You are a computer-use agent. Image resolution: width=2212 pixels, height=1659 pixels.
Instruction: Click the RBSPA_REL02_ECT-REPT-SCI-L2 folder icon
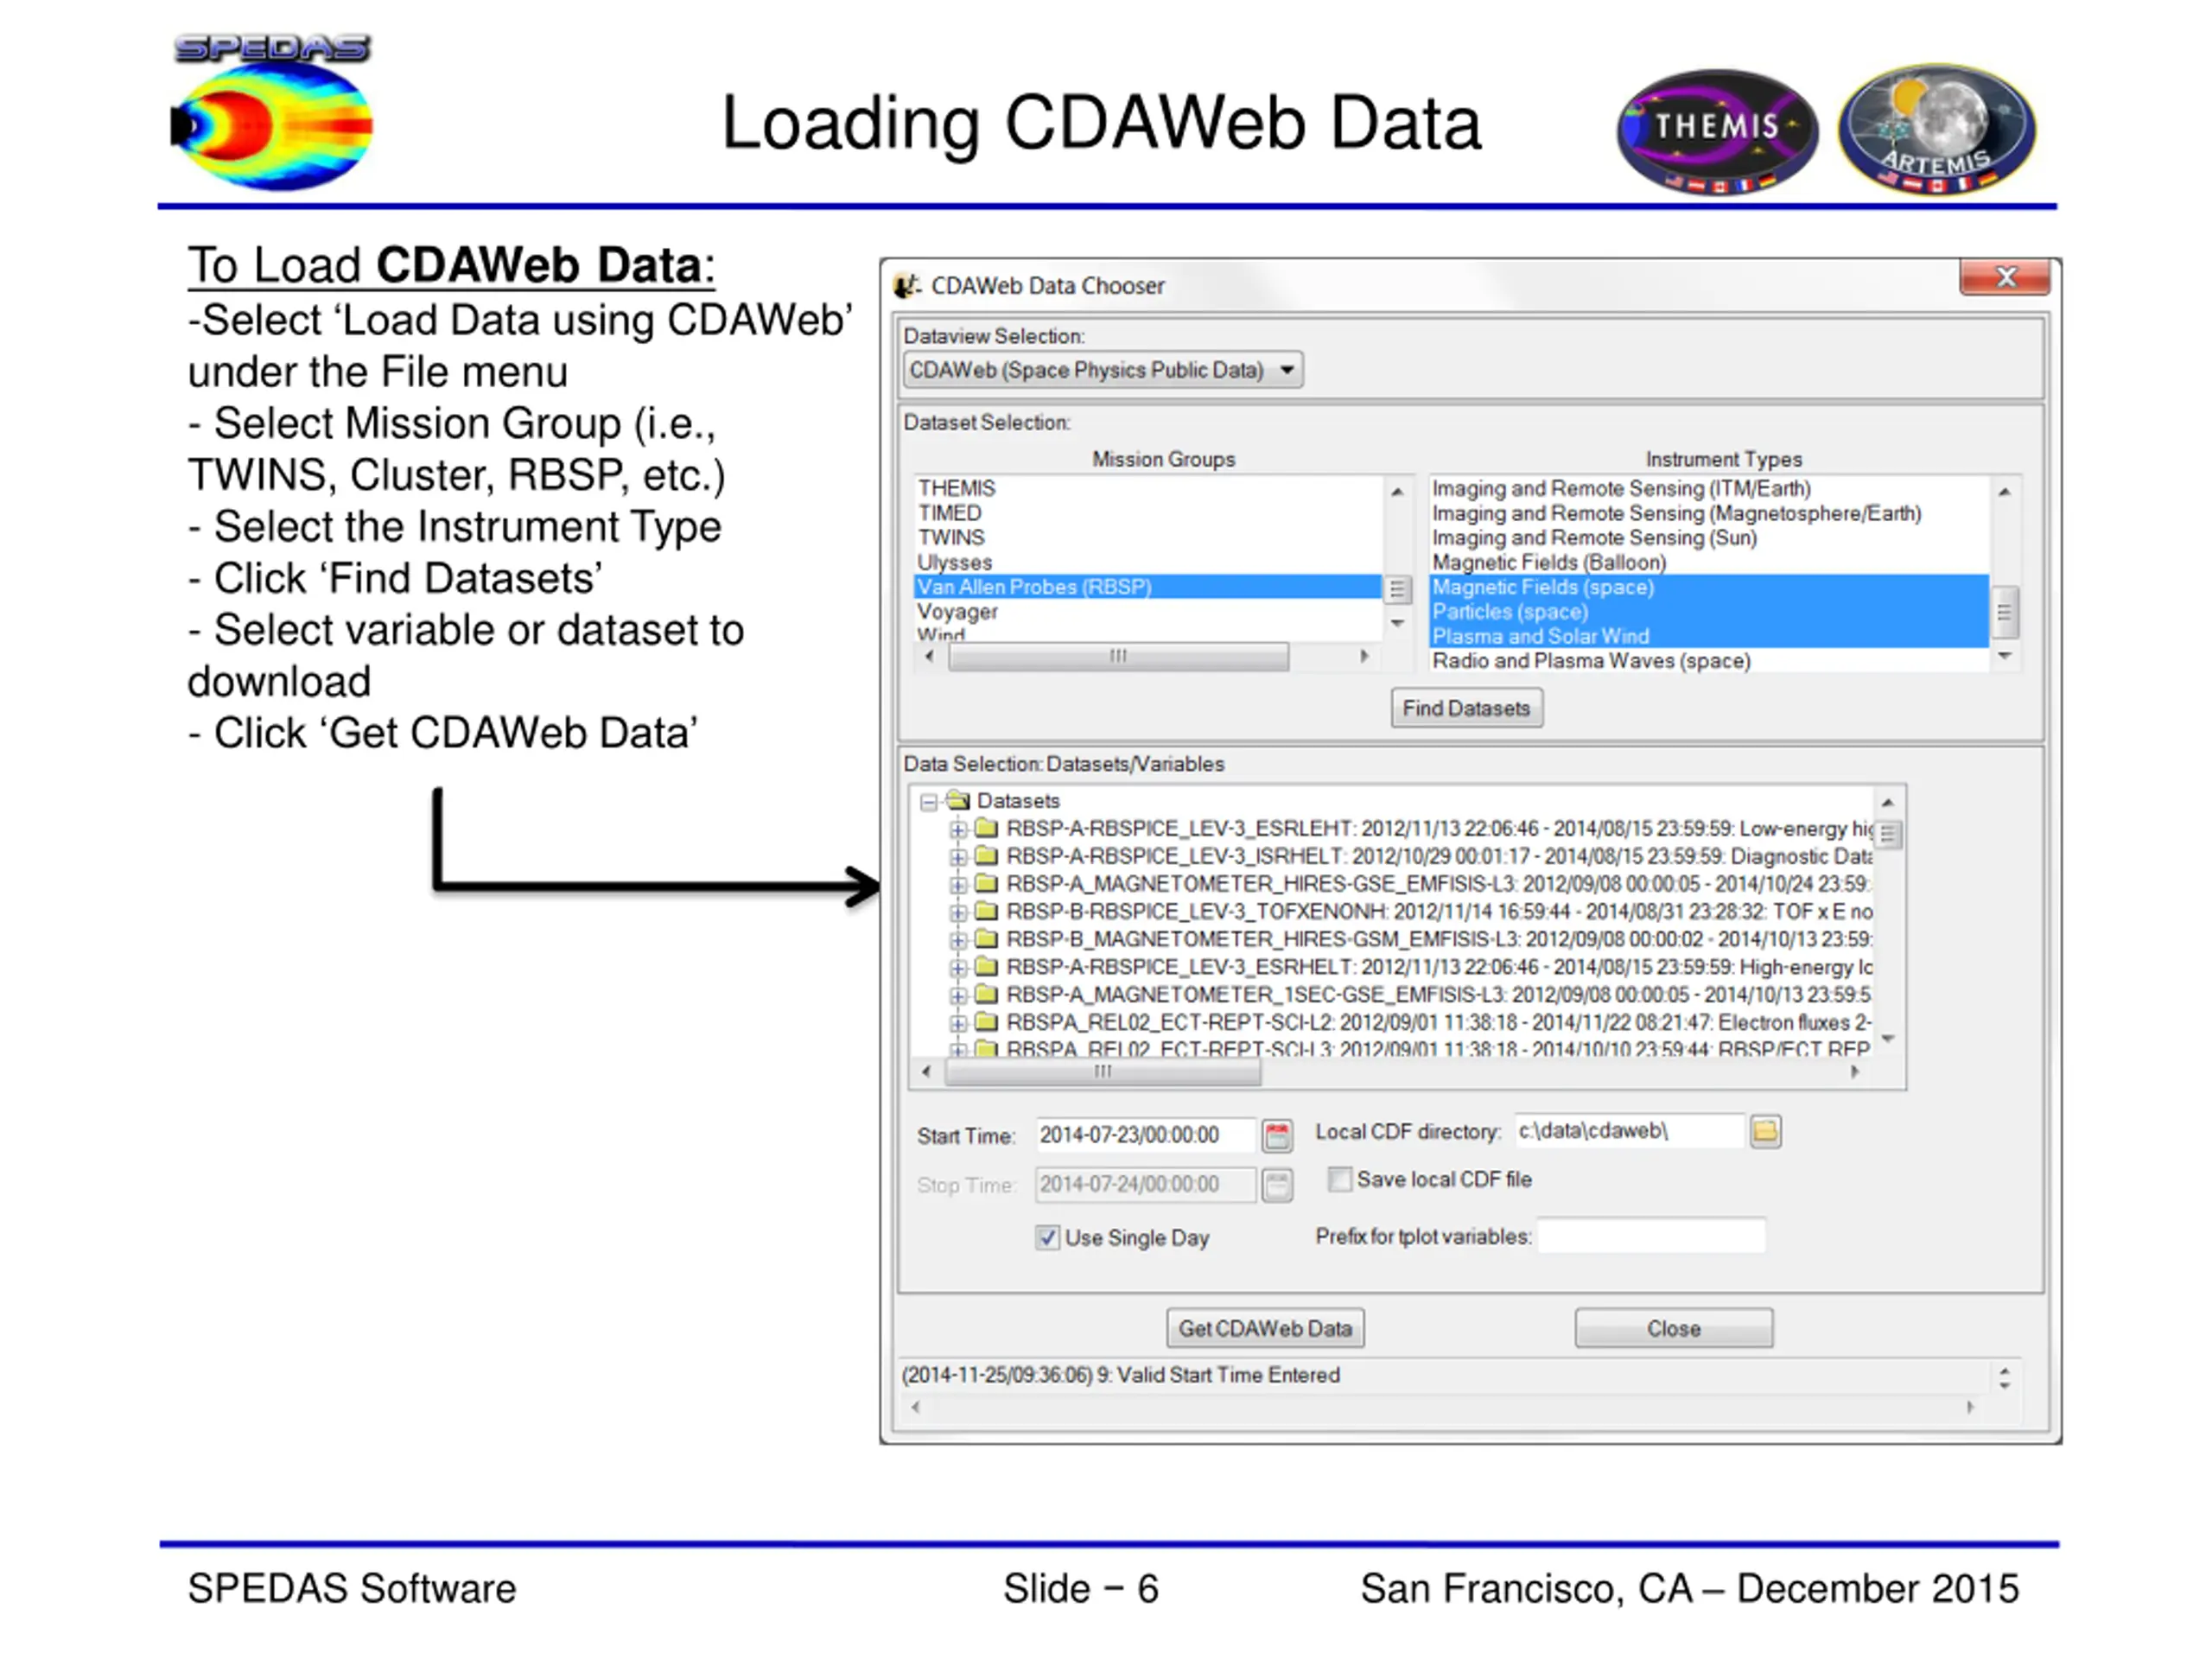[x=987, y=1022]
